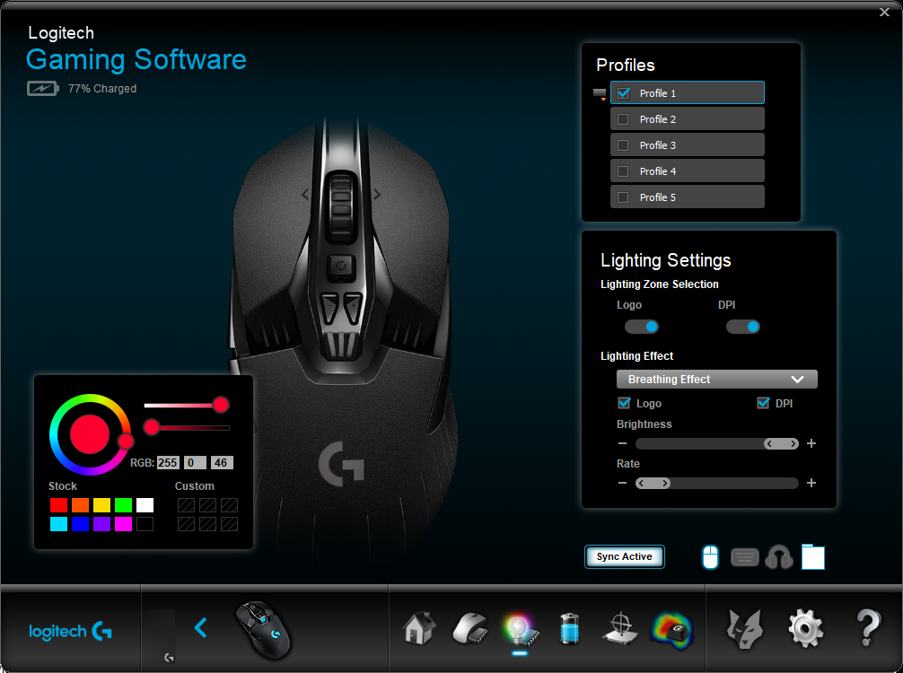Screen dimensions: 903x673
Task: Open the Arx Control wolf-head icon
Action: point(745,629)
